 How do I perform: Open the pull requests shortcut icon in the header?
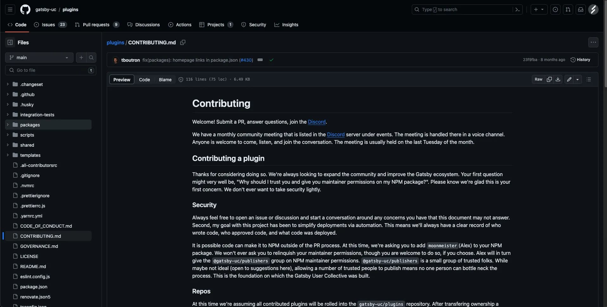568,9
